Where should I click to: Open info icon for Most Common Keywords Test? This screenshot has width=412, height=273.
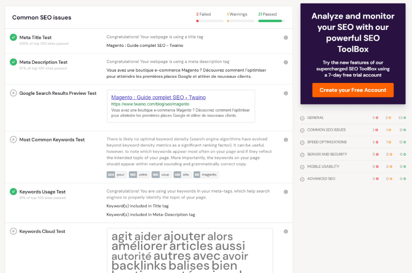[286, 140]
